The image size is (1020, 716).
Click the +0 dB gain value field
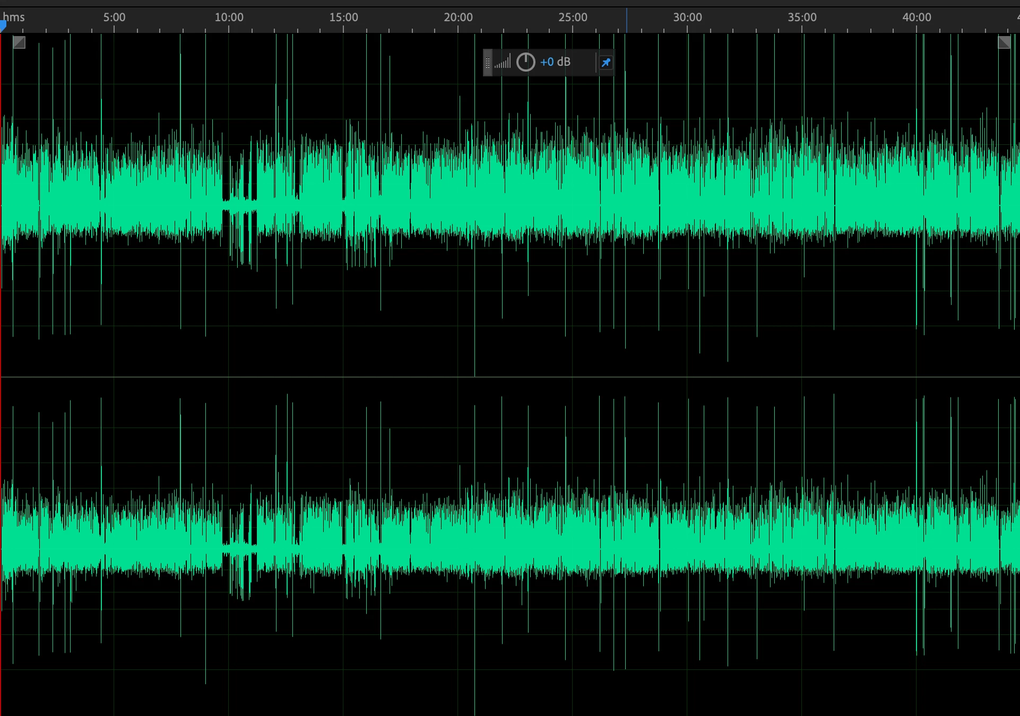click(x=555, y=62)
